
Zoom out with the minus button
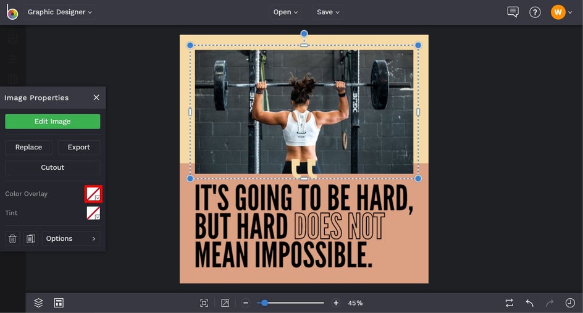tap(245, 303)
